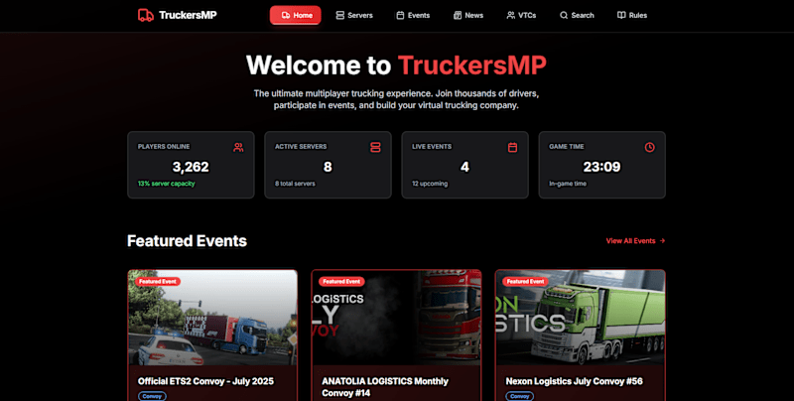Click the LIVE EVENTS label
The width and height of the screenshot is (794, 401).
tap(432, 146)
